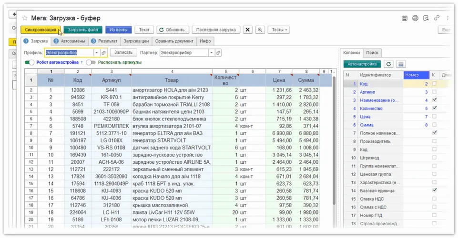Click the blue Из почты button
Viewport: 458px width, 238px height.
tap(118, 30)
